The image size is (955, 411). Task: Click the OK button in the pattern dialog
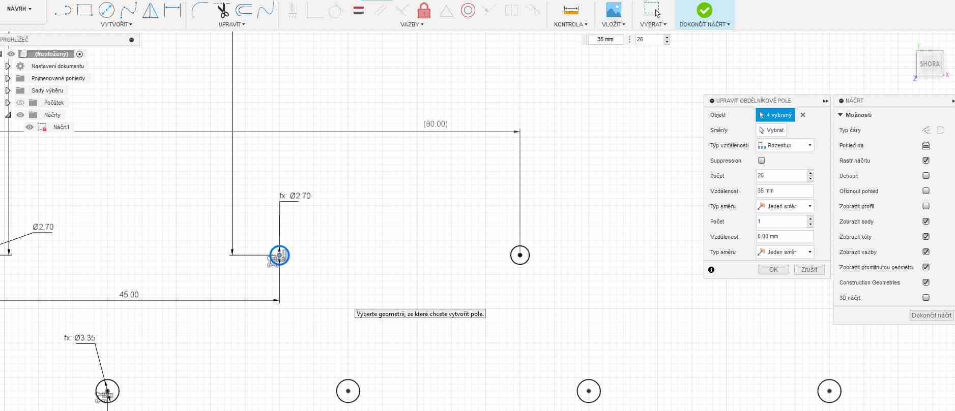[x=773, y=270]
